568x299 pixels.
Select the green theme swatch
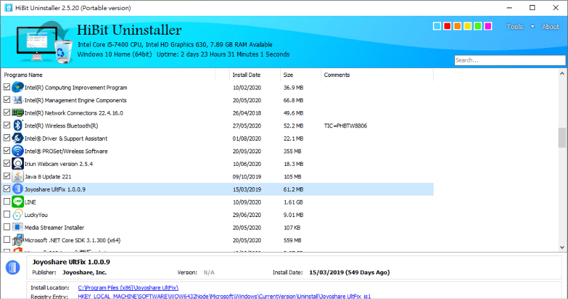pyautogui.click(x=478, y=26)
